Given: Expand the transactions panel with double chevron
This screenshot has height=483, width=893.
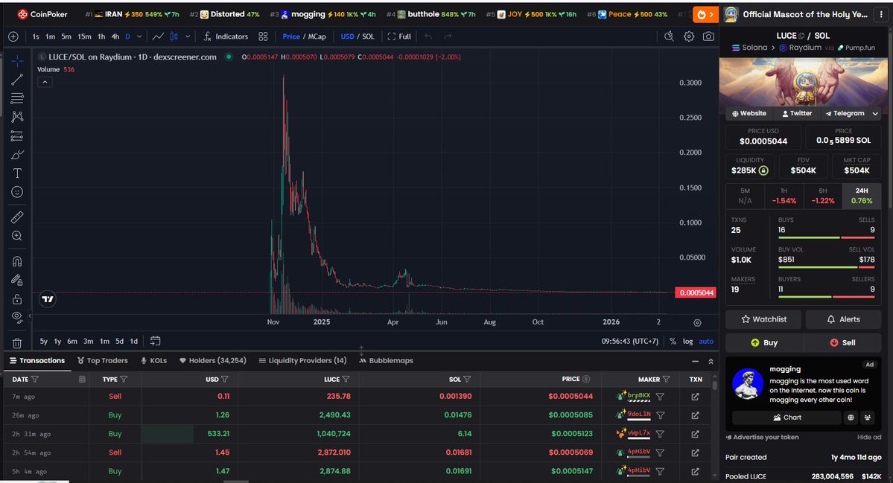Looking at the screenshot, I should click(711, 361).
